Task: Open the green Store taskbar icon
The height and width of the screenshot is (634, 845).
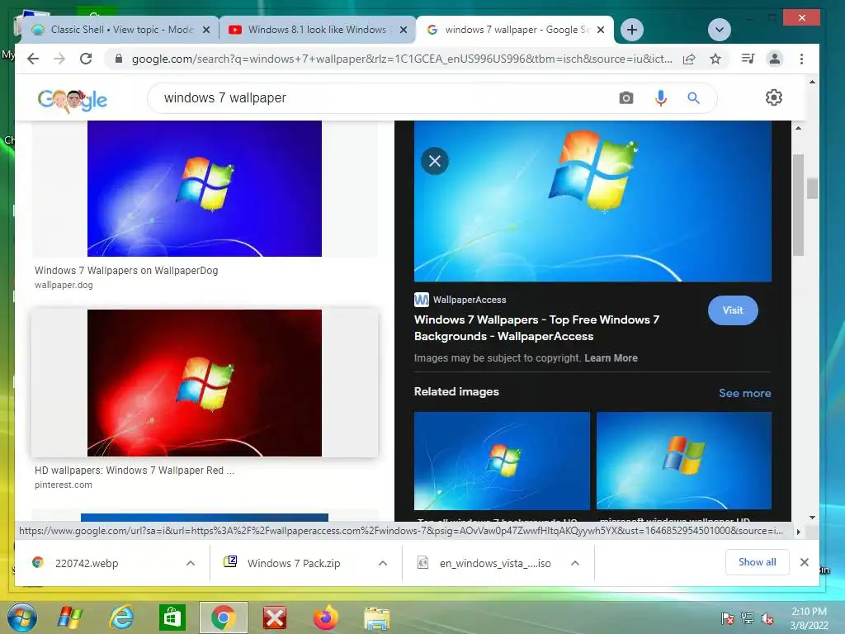Action: point(172,617)
